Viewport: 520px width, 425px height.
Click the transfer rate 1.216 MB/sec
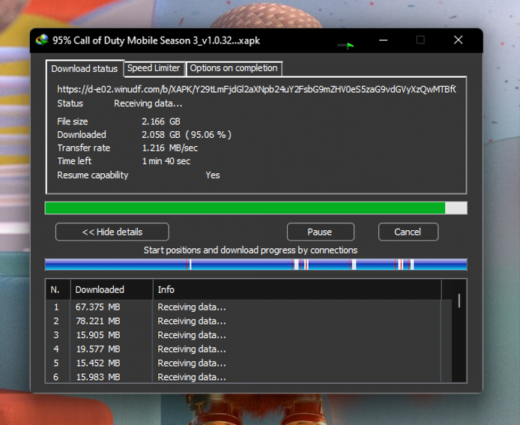169,148
